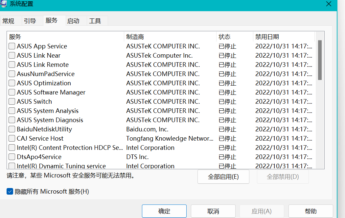Select the BaiduNetdiskUtility row name
This screenshot has width=345, height=218.
(x=44, y=129)
